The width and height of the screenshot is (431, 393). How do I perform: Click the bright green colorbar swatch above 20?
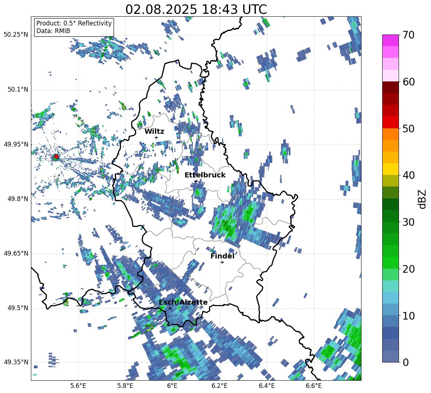390,262
